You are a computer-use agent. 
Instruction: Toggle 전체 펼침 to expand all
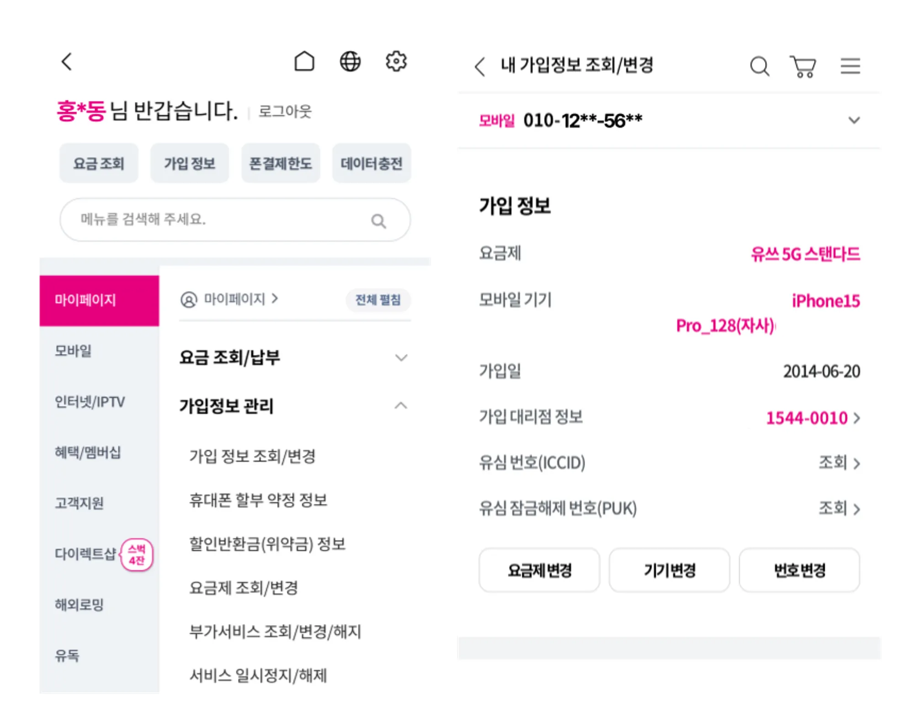(x=378, y=300)
